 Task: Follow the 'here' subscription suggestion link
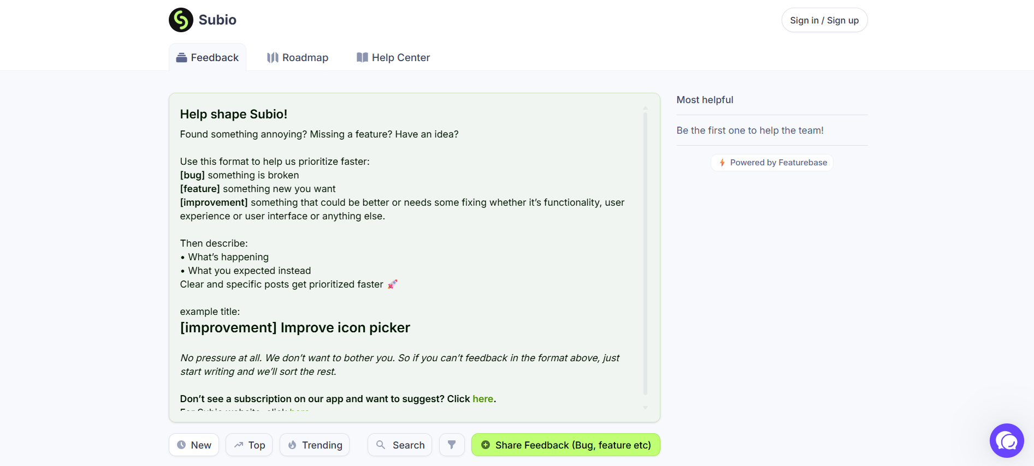click(483, 399)
